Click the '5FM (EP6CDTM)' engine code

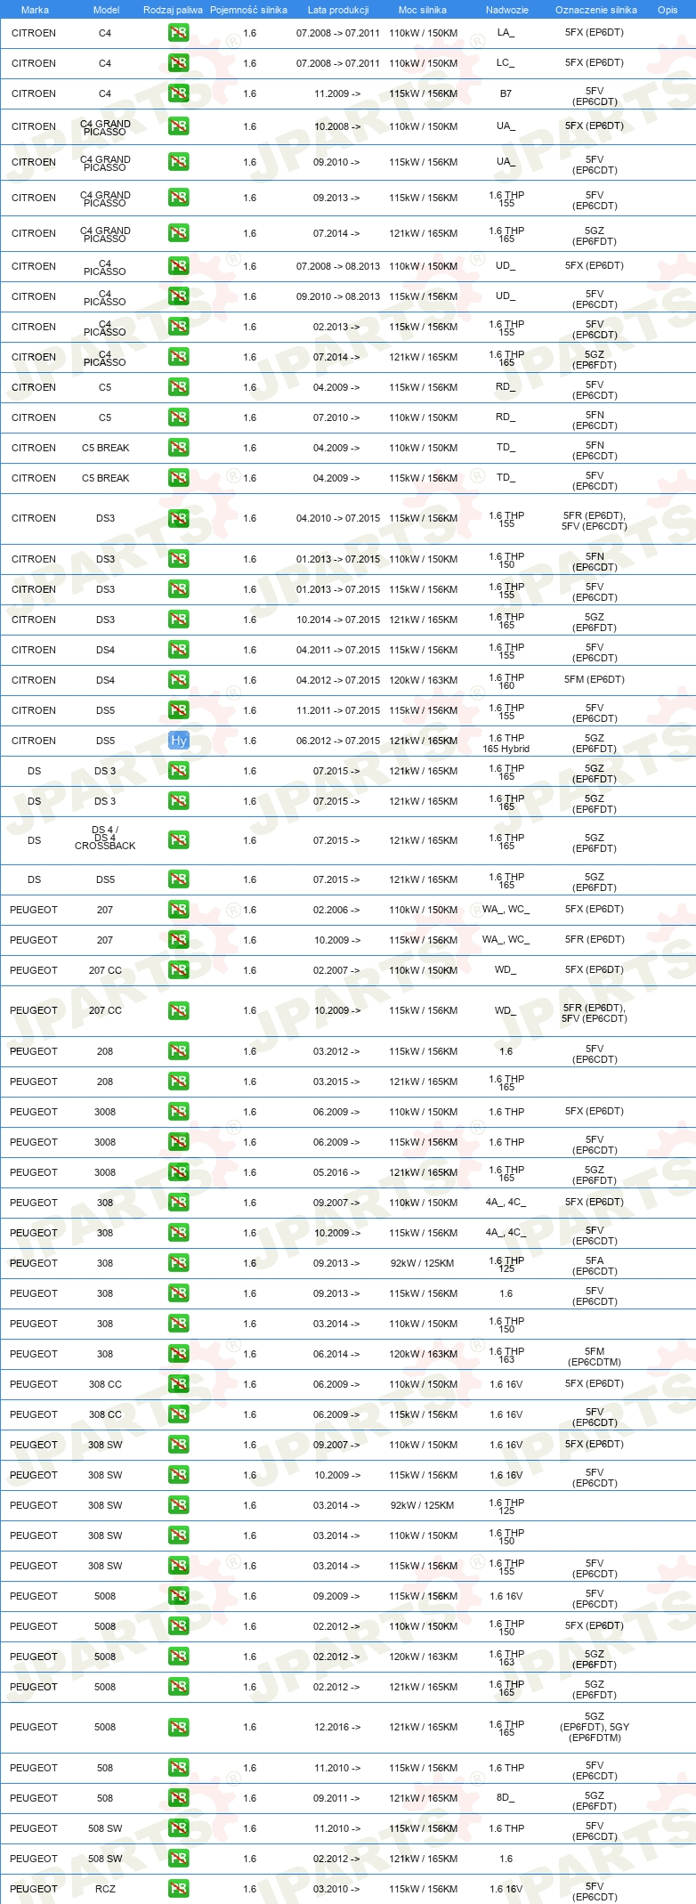tap(595, 1357)
